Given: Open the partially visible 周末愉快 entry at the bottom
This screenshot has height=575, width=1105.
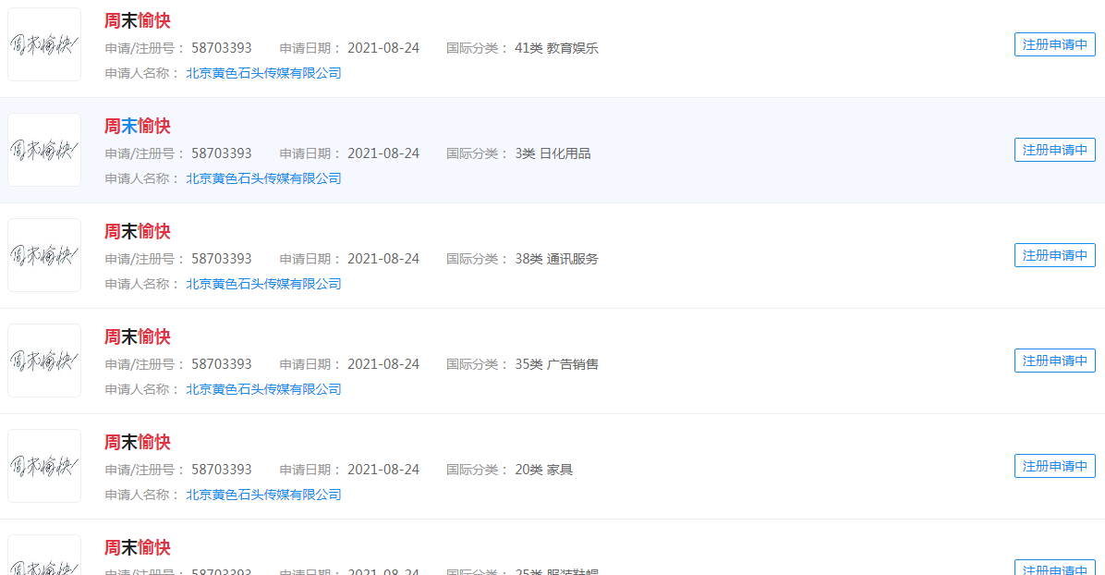Looking at the screenshot, I should tap(137, 547).
